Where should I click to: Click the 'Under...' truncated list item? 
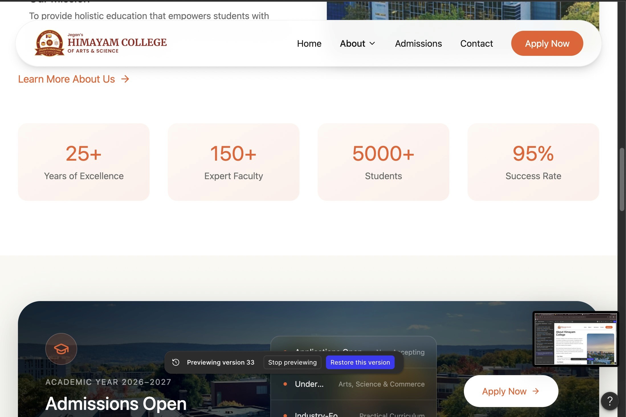(309, 384)
